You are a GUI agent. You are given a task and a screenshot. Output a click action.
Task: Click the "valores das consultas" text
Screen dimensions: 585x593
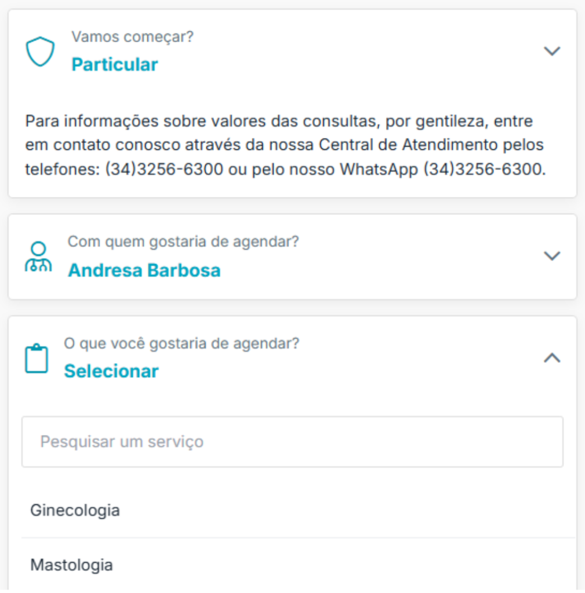tap(227, 122)
